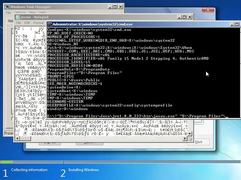
Task: Click the PROMPT=$P$G line in cmd
Action: [60, 76]
